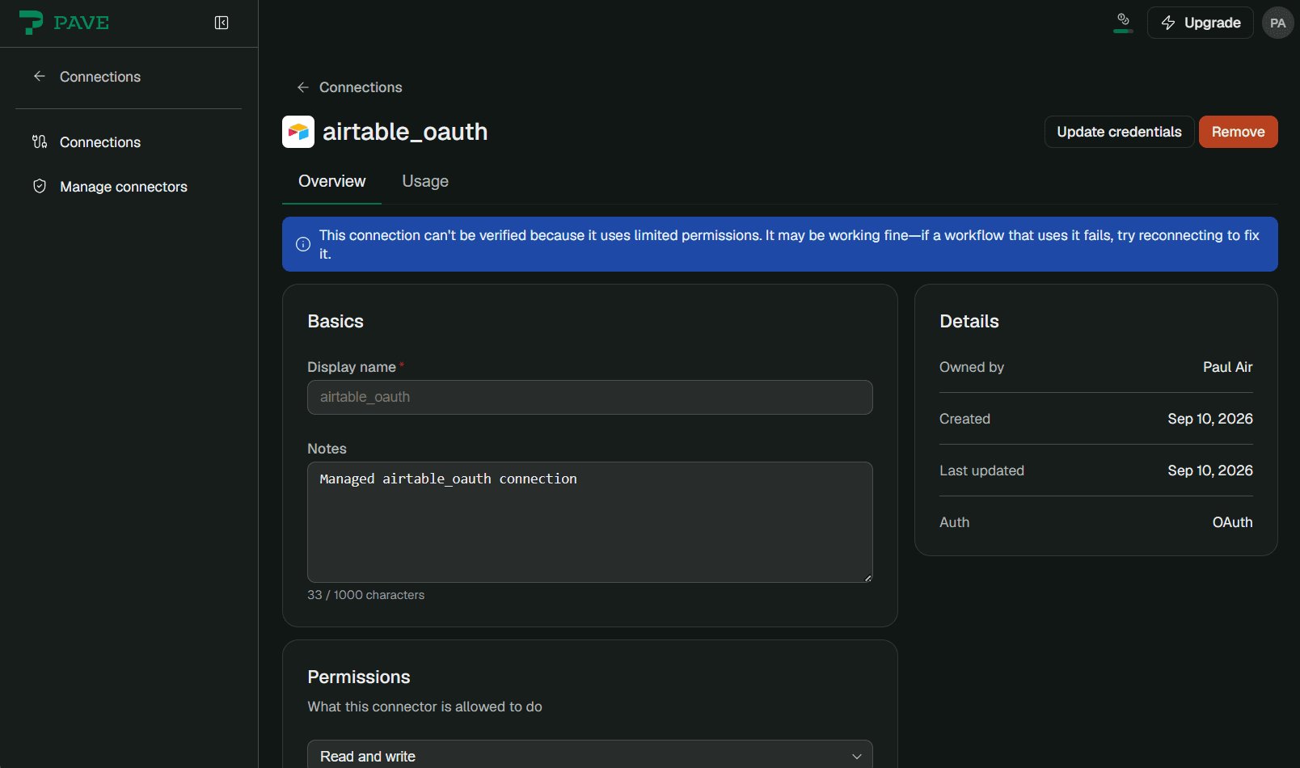
Task: Click inside the Notes text area
Action: (x=590, y=522)
